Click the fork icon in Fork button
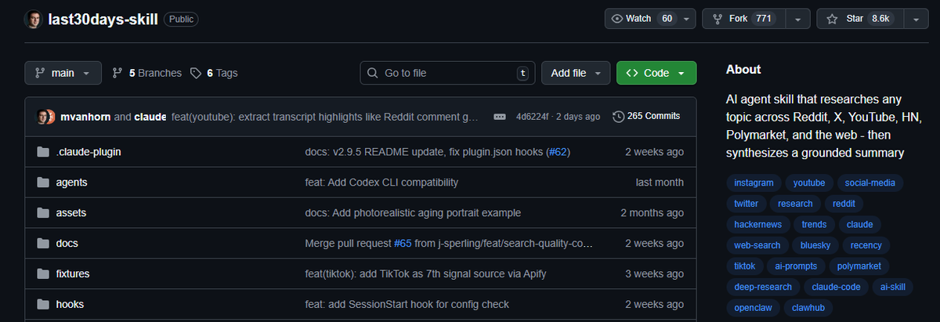Image resolution: width=940 pixels, height=322 pixels. (x=717, y=19)
